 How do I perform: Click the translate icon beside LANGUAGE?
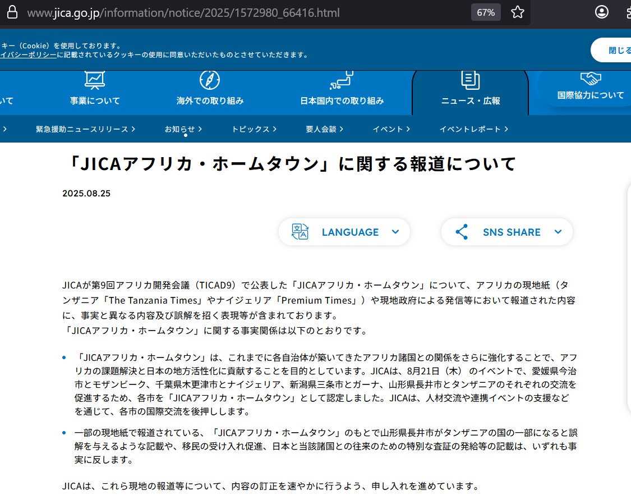(300, 232)
